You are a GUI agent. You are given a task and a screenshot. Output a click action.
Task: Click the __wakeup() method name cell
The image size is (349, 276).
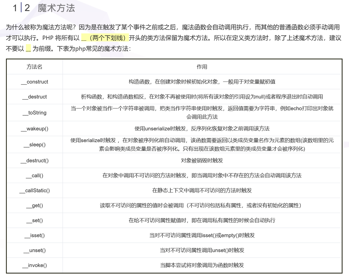[34, 129]
